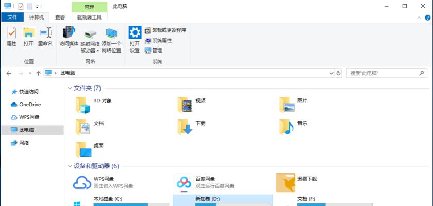Click the Manage (管理) contextual tab header

point(89,7)
